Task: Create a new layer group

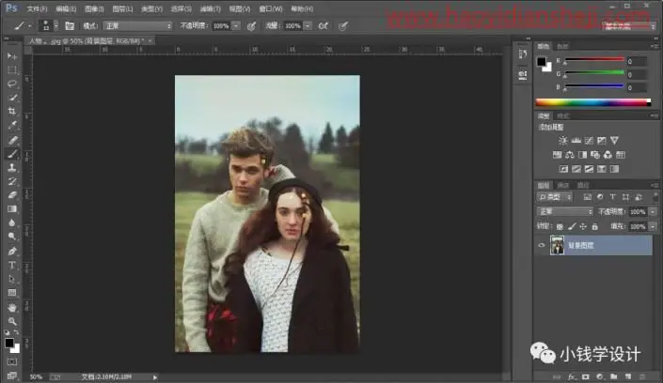Action: point(613,376)
